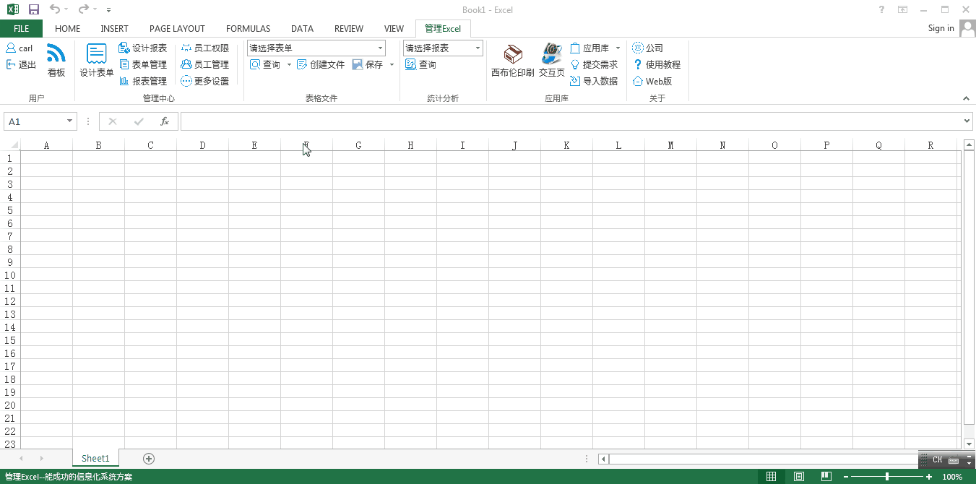
Task: Expand the formula bar
Action: [x=967, y=121]
